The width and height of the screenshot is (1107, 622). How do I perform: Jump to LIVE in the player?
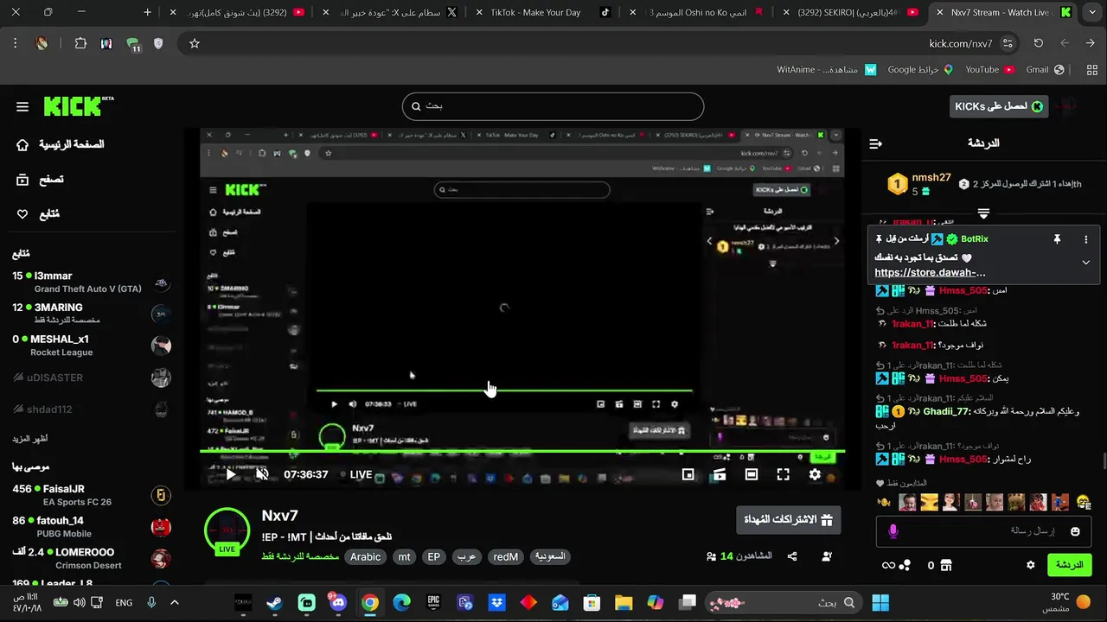click(x=355, y=474)
